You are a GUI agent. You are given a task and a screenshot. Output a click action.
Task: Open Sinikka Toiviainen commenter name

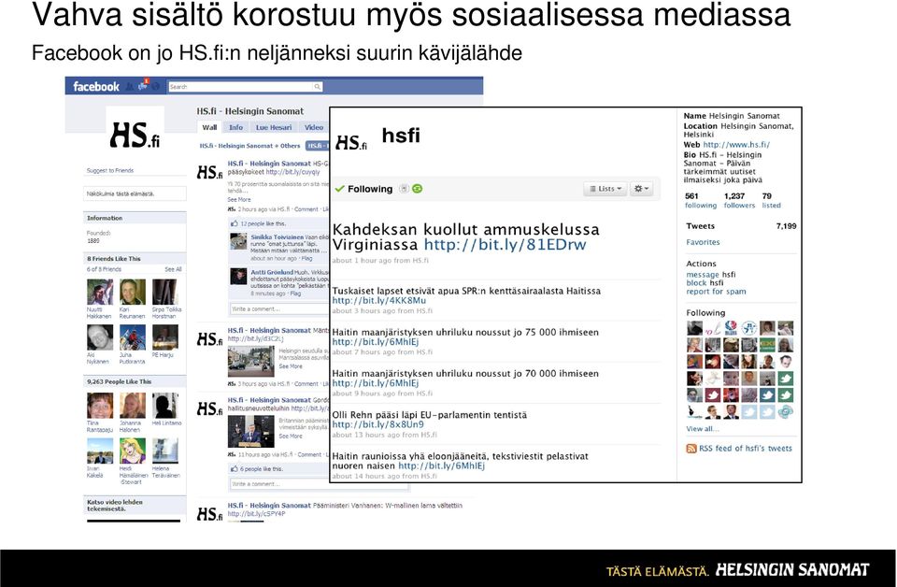click(x=277, y=236)
